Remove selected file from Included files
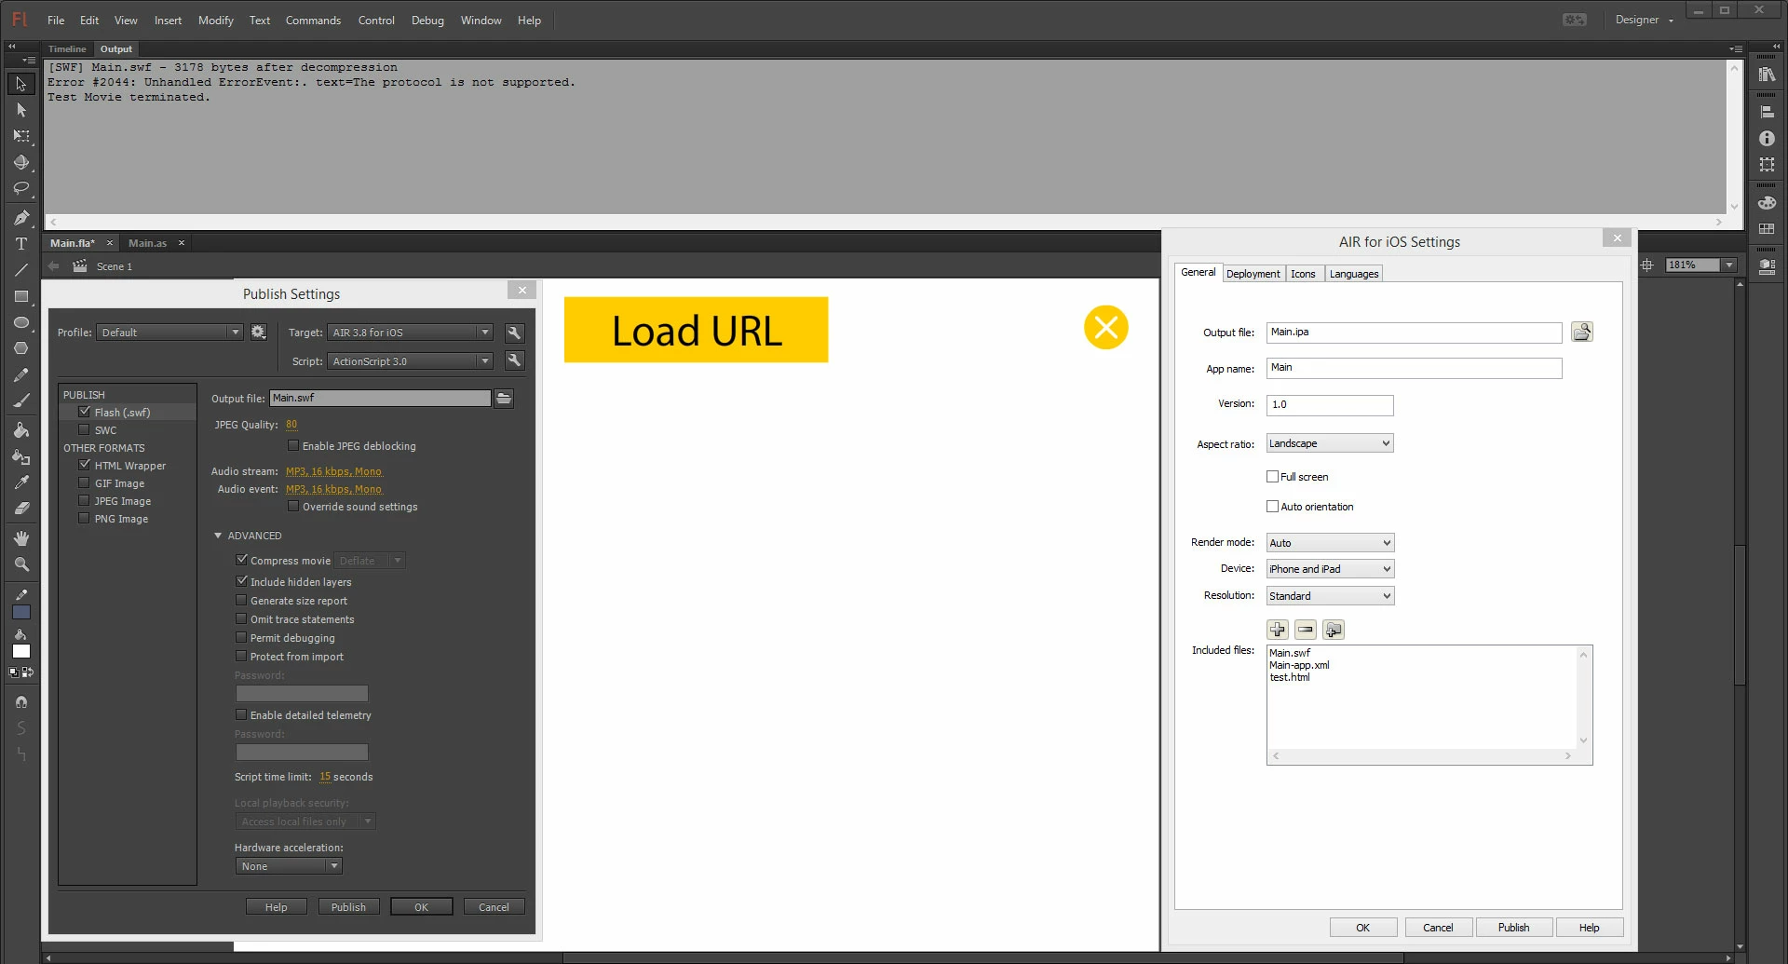The image size is (1788, 964). pos(1306,630)
